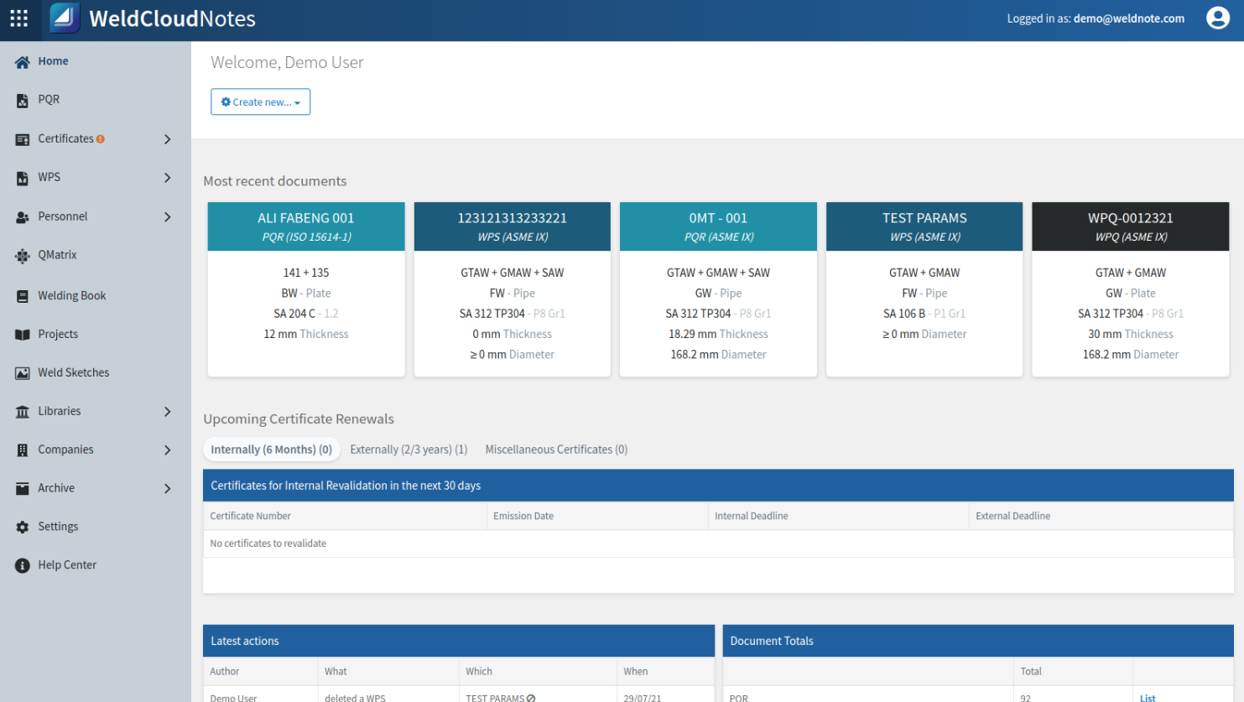Select Internally (6 Months) tab
Viewport: 1244px width, 702px height.
pos(271,450)
